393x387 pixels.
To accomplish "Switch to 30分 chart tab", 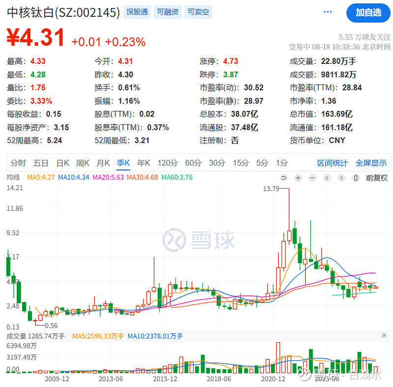I will 217,163.
